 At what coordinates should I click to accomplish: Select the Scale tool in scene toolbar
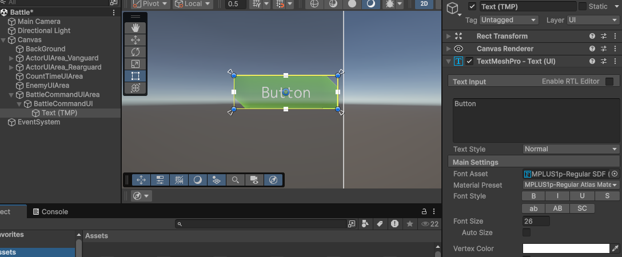[135, 64]
